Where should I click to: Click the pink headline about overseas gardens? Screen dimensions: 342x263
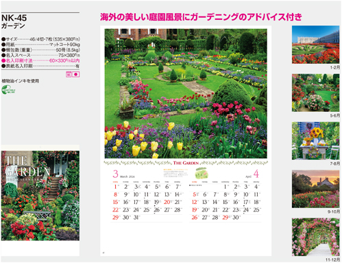point(201,17)
